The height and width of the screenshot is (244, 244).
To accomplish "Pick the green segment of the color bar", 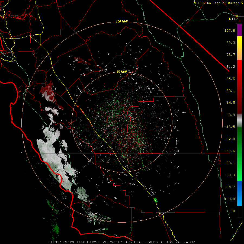I will tap(239, 154).
